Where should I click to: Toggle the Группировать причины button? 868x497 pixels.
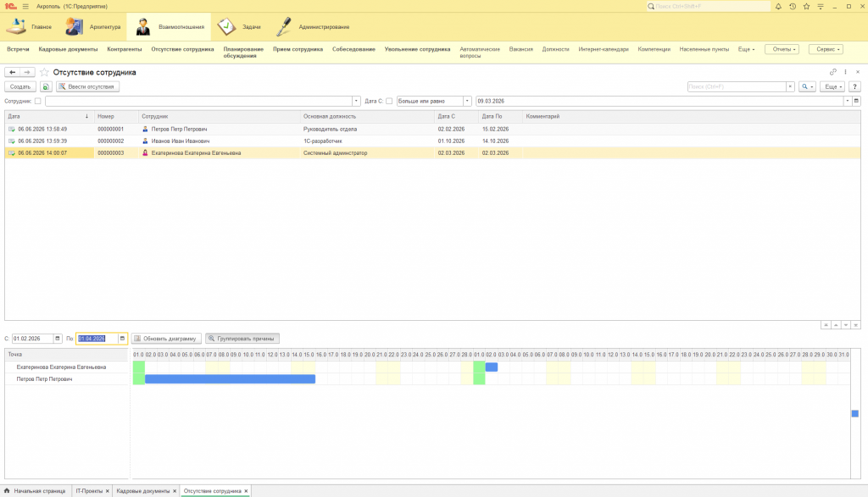point(242,339)
